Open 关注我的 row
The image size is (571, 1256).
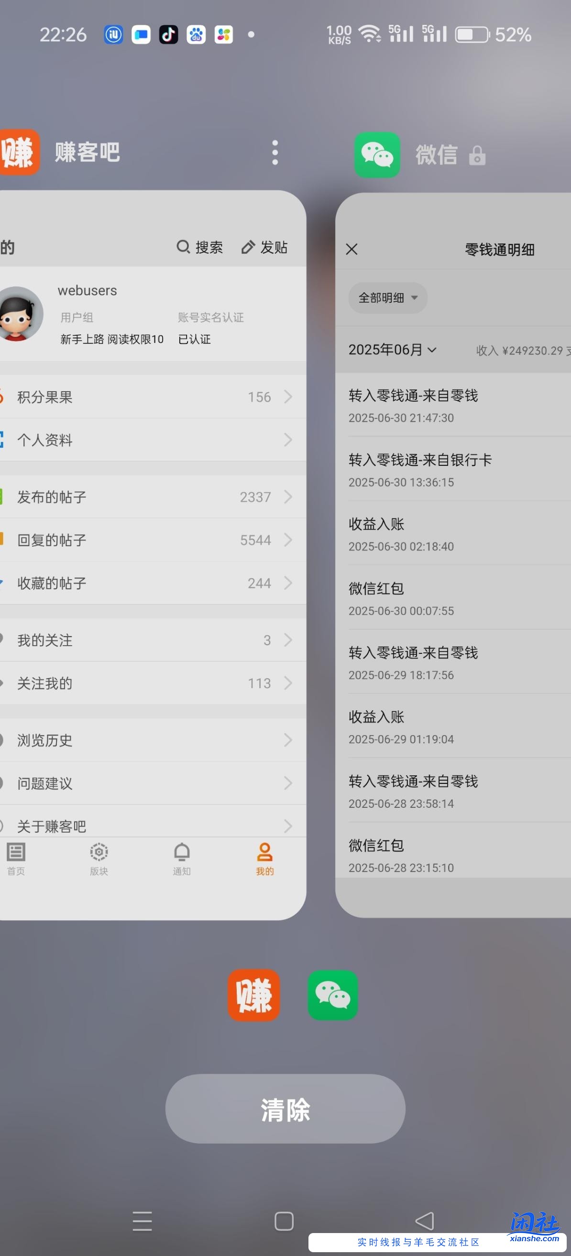point(153,683)
